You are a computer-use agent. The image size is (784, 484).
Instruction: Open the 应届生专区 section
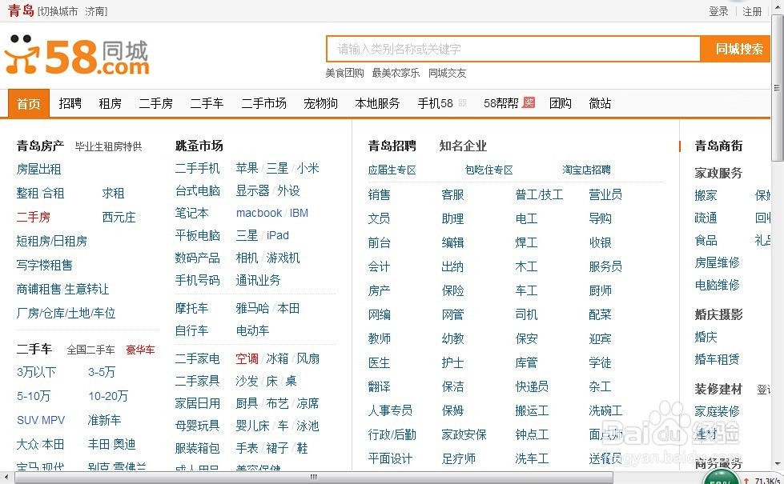point(392,170)
